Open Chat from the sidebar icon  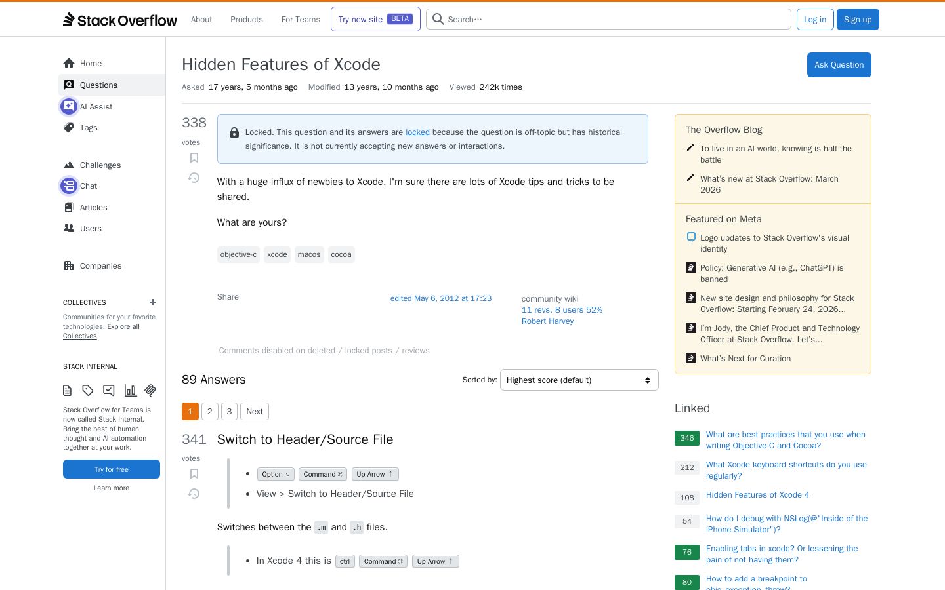pyautogui.click(x=69, y=186)
